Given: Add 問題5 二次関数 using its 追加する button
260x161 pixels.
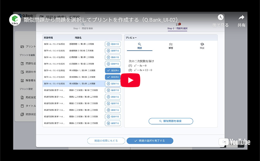Looking at the screenshot, I should pos(113,117).
